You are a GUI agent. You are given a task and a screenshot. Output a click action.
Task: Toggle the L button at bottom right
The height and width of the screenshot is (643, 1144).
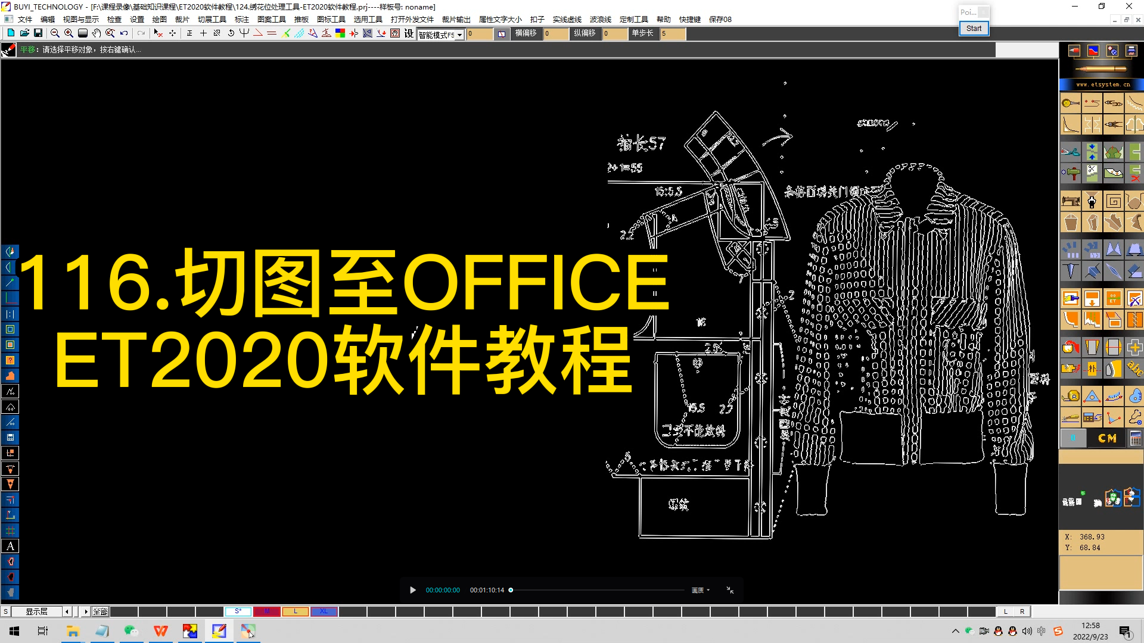click(1006, 611)
